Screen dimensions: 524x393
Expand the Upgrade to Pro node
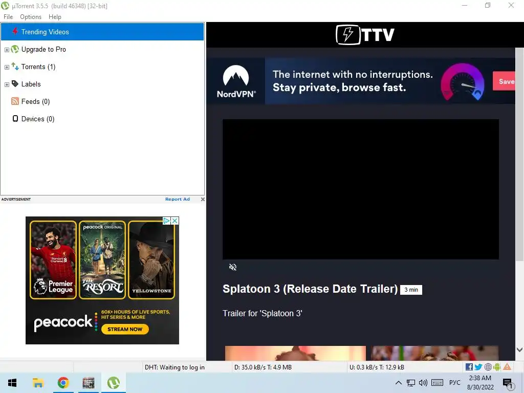click(x=7, y=50)
